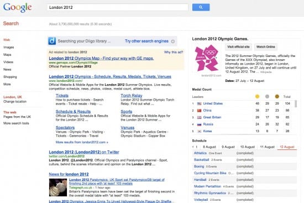Open Great Britain in medal count
Screen dimensions: 304x203
pos(212,117)
